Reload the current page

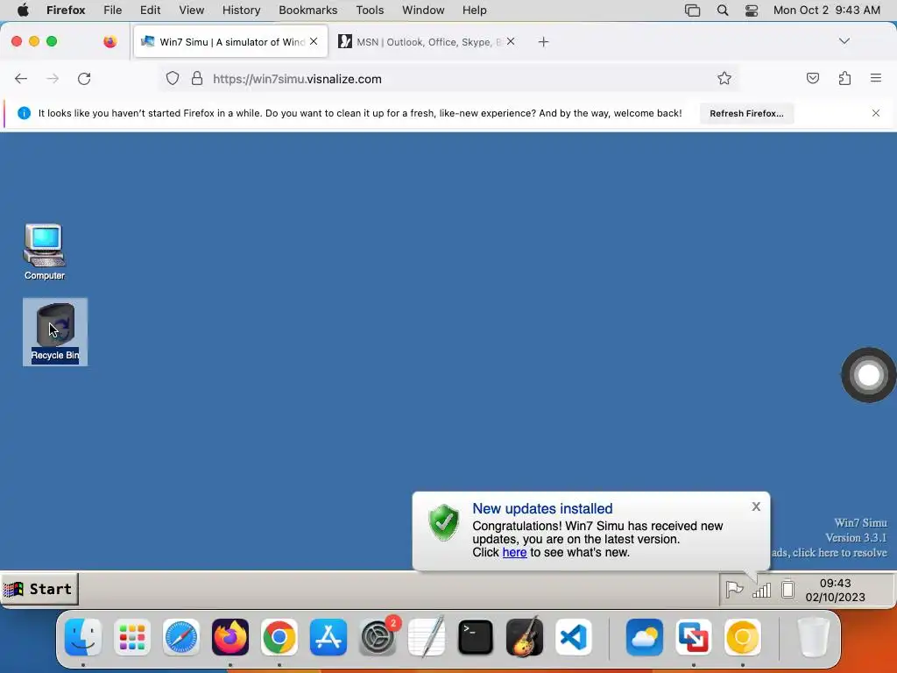(84, 78)
